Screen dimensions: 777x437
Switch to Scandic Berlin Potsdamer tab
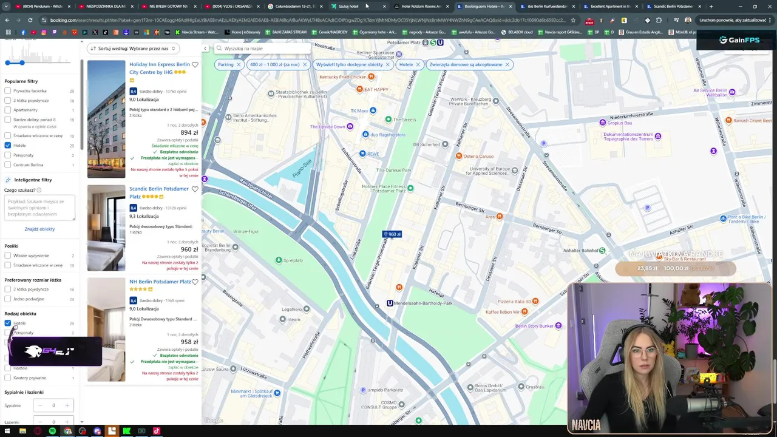click(672, 6)
